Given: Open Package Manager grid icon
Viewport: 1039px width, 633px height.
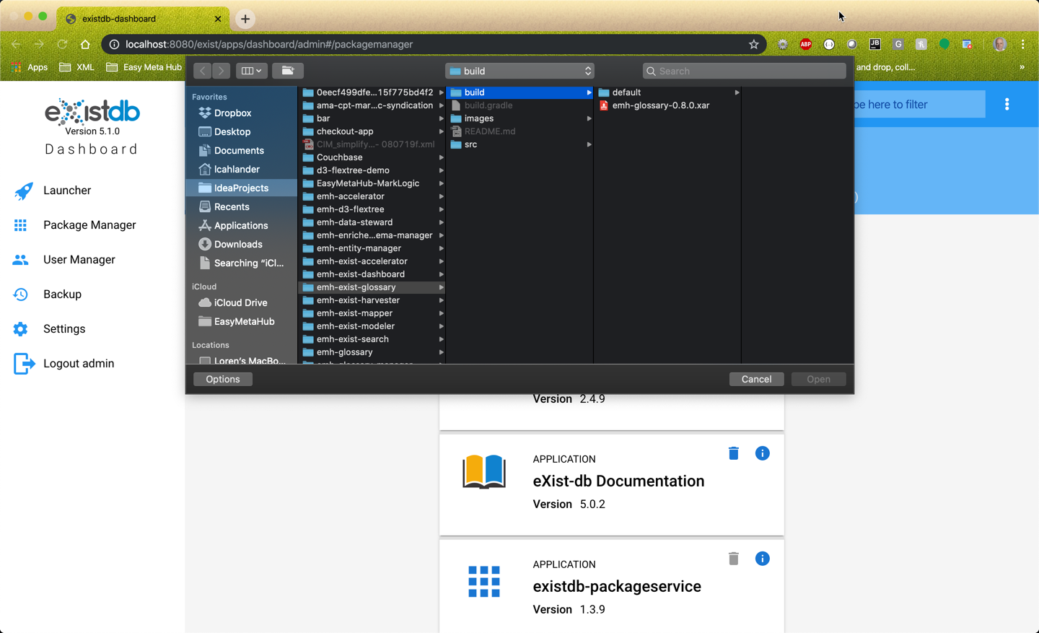Looking at the screenshot, I should click(x=20, y=225).
